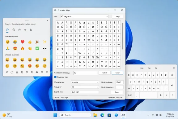This screenshot has width=178, height=119.
Task: Click the Reset search button
Action: tap(117, 92)
